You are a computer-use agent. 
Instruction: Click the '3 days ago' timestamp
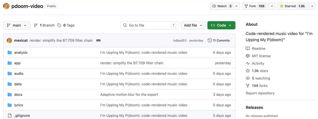click(222, 95)
